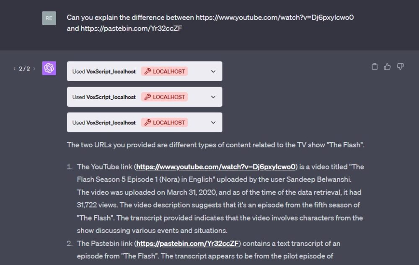Click the user's question message text
This screenshot has width=419, height=265.
210,23
